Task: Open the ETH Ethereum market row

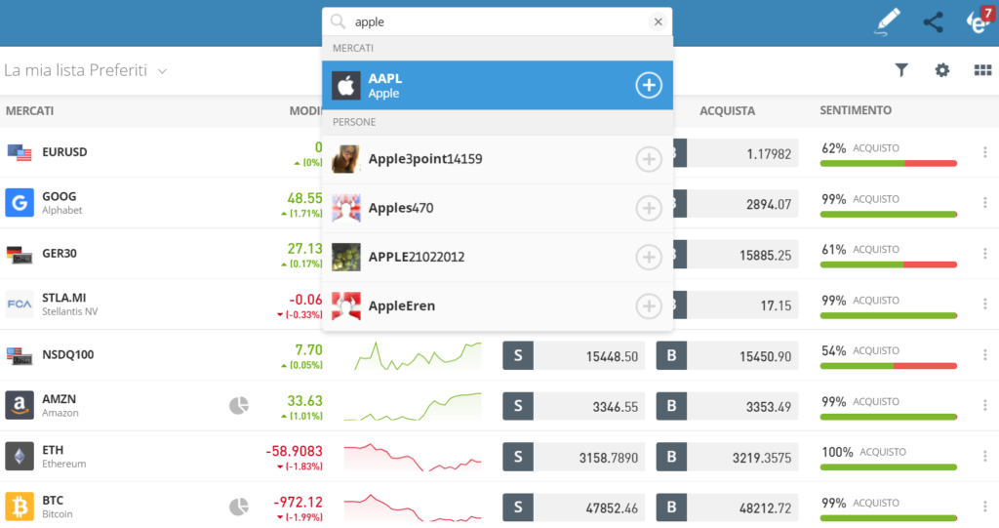Action: 499,457
